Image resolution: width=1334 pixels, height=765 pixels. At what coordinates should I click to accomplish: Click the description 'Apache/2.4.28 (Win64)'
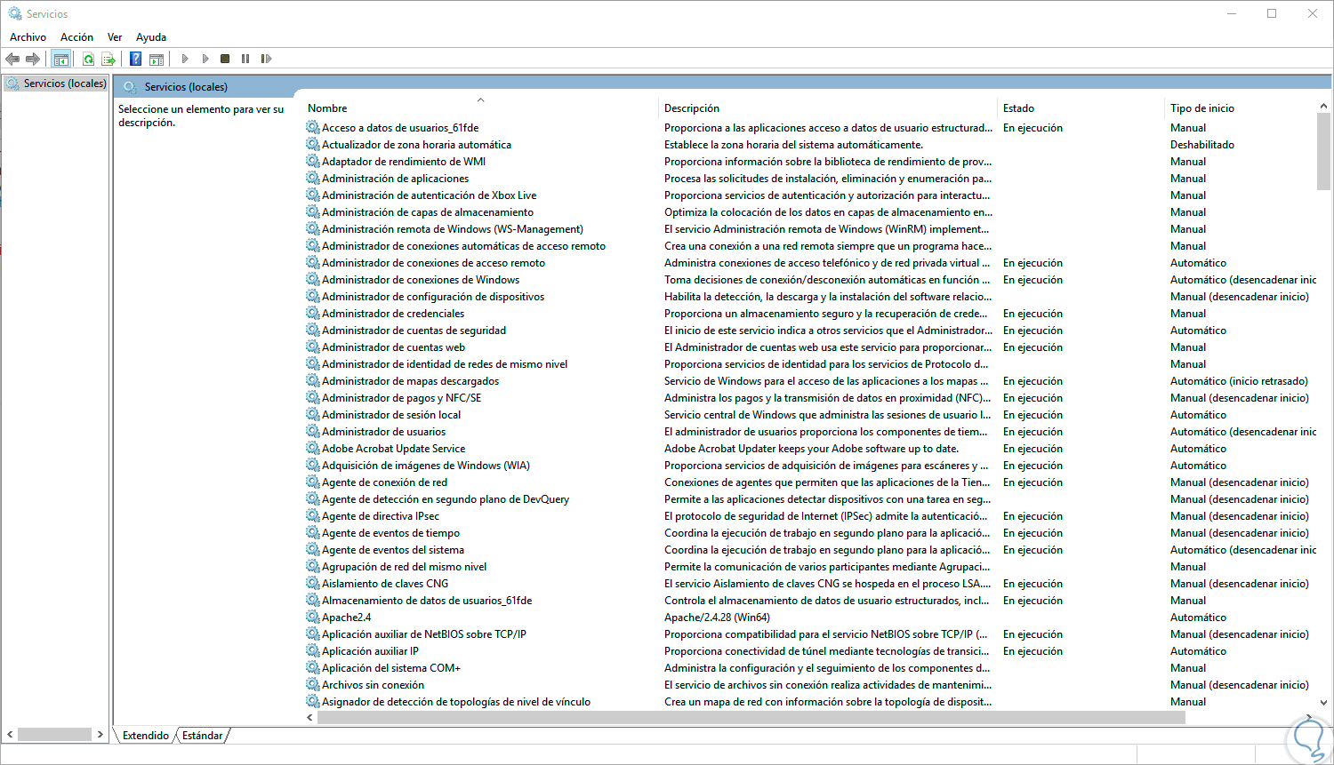(717, 617)
